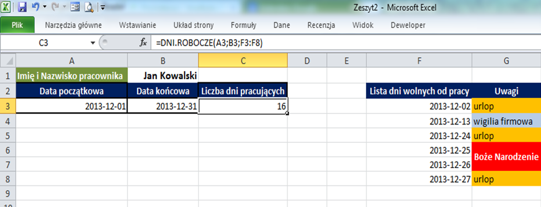Select the cell with date 2013-12-02
Viewport: 541px width, 207px height.
[x=419, y=106]
